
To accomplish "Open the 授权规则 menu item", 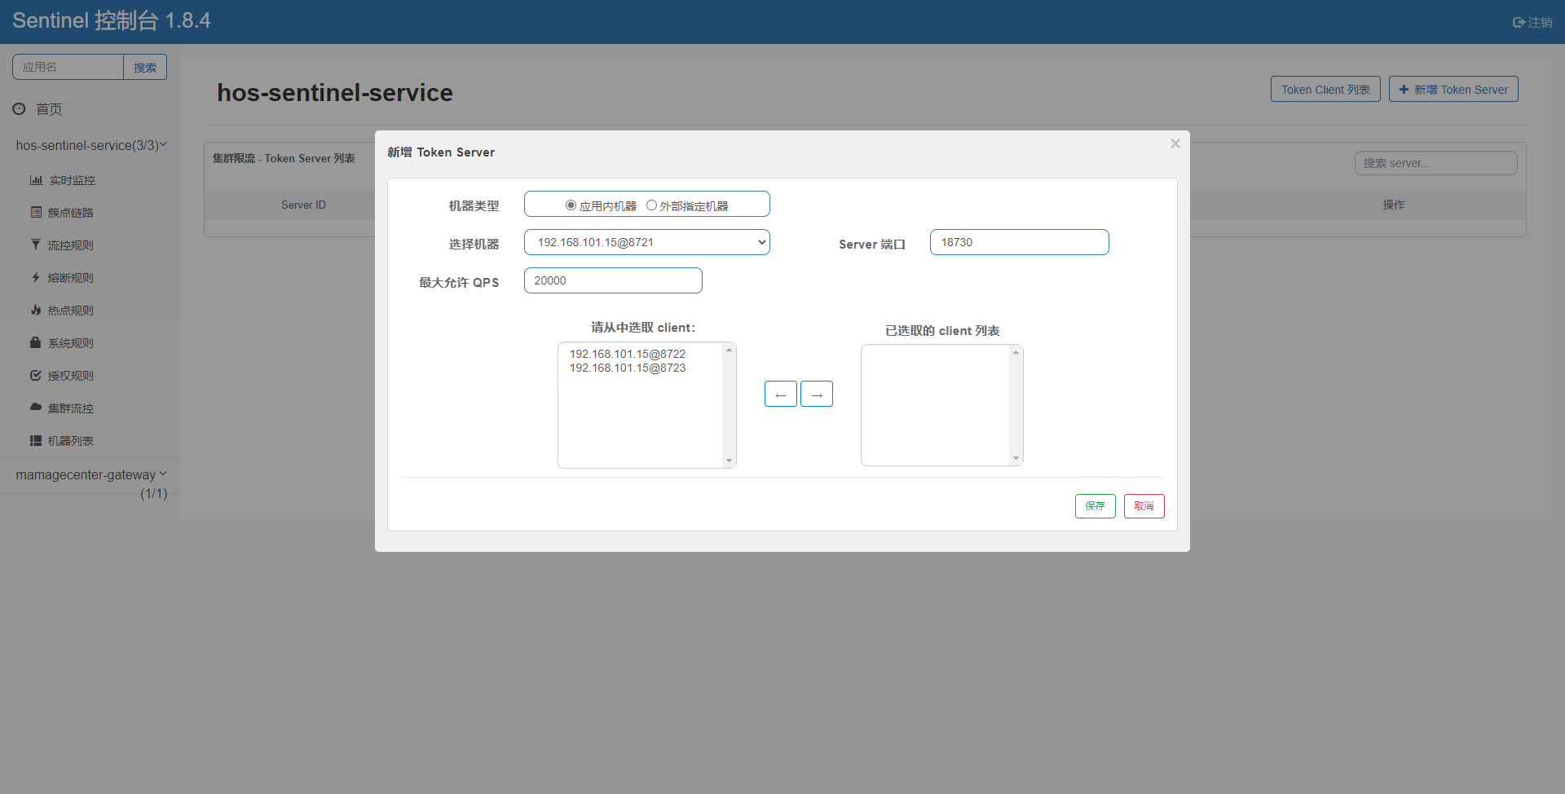I will (x=70, y=376).
